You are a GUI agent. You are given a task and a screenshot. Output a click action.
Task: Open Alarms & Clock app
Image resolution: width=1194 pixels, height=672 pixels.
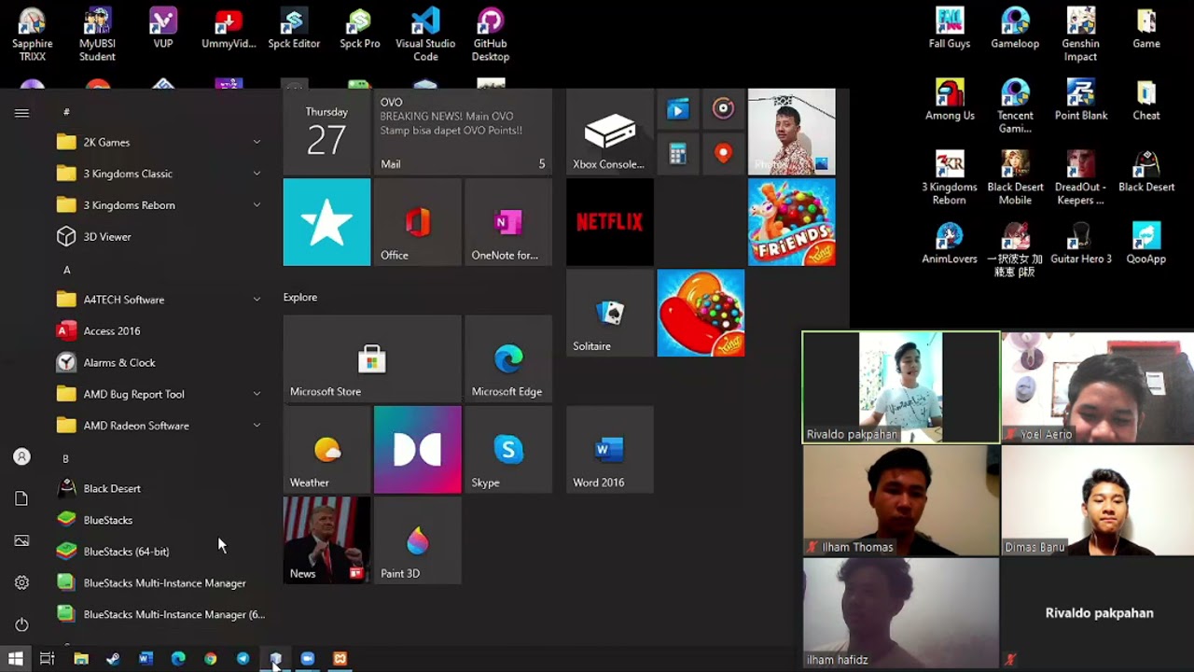coord(159,363)
